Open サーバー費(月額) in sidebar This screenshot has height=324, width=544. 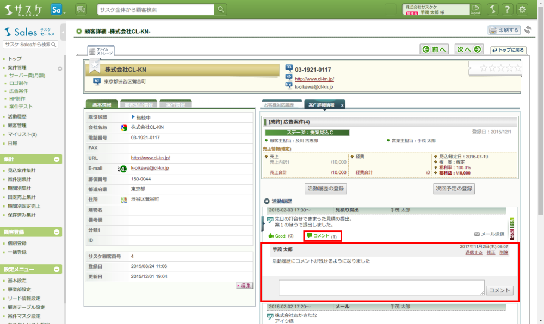27,75
